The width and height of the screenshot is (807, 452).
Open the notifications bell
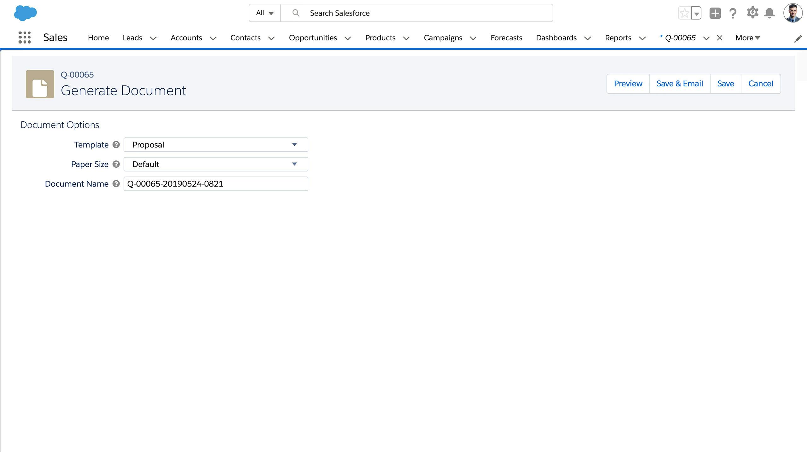point(769,13)
